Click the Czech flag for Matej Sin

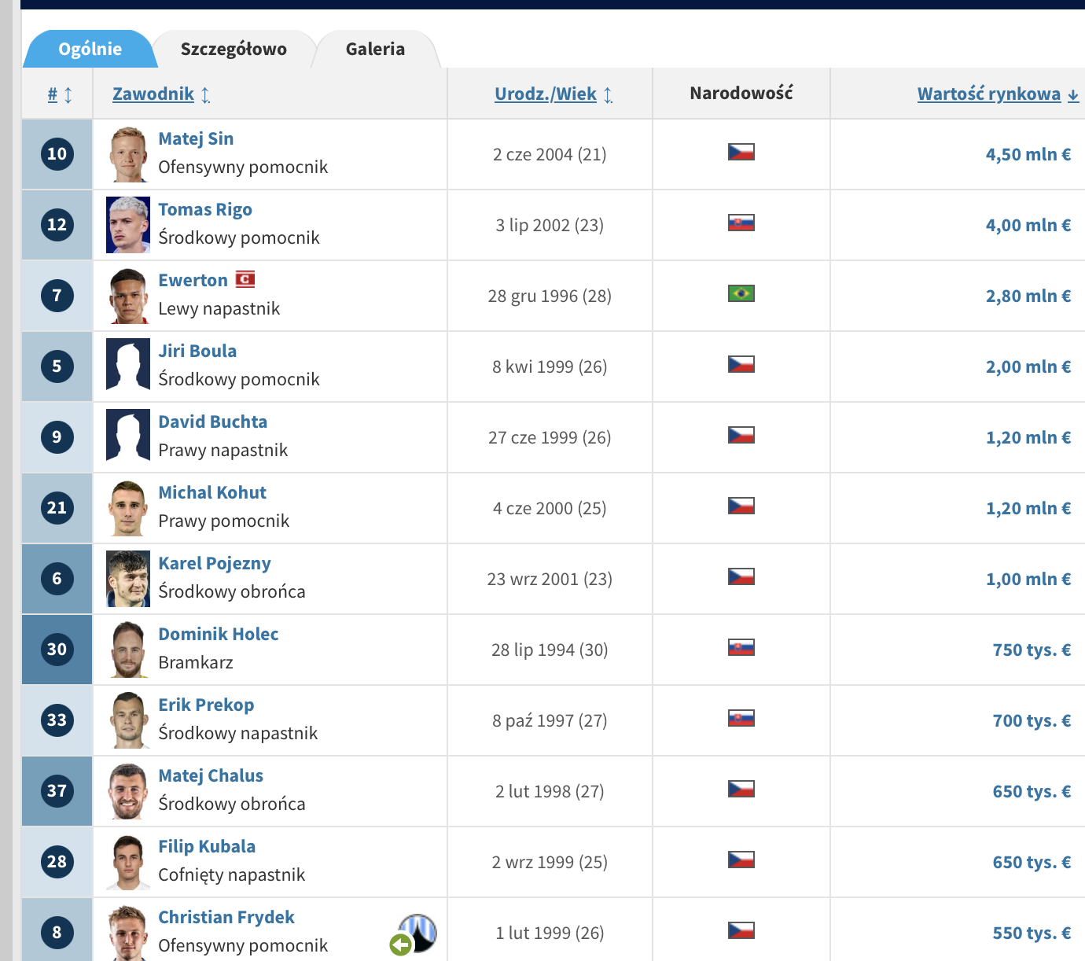741,152
